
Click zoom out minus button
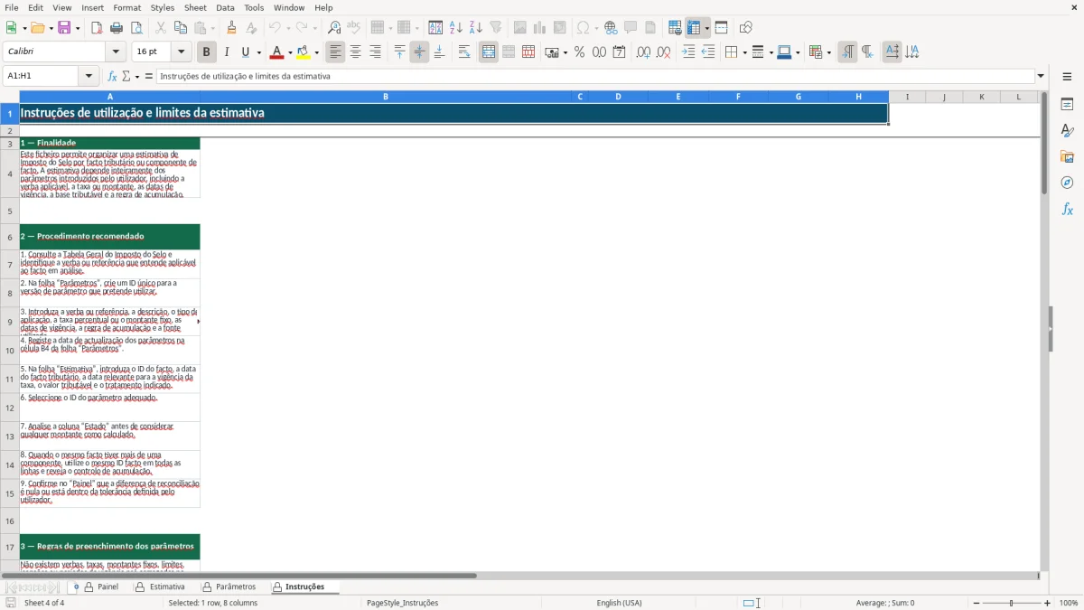977,603
